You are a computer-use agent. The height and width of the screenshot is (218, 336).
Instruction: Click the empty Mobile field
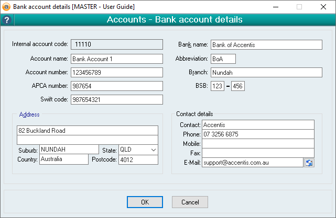[258, 144]
